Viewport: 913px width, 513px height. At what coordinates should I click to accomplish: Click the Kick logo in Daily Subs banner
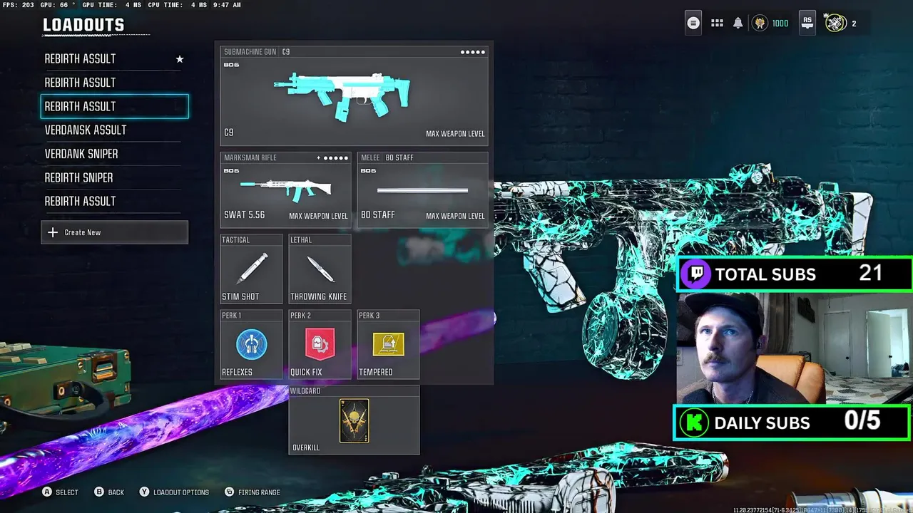693,423
